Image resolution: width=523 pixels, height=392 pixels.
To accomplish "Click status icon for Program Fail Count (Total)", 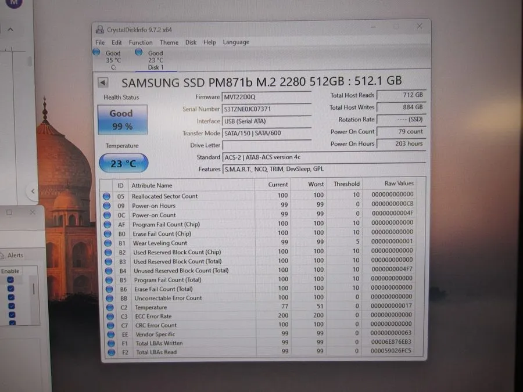I will [109, 280].
